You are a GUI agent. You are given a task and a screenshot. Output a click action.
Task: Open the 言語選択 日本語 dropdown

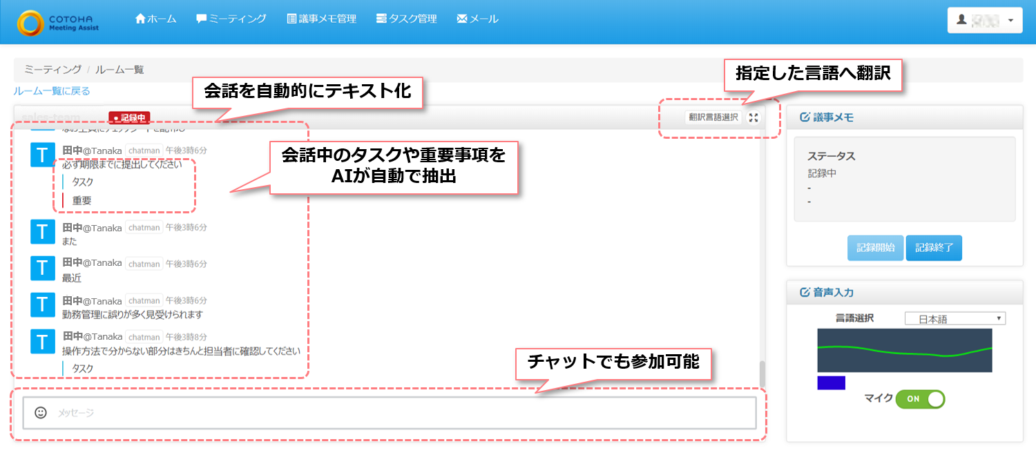pyautogui.click(x=955, y=318)
